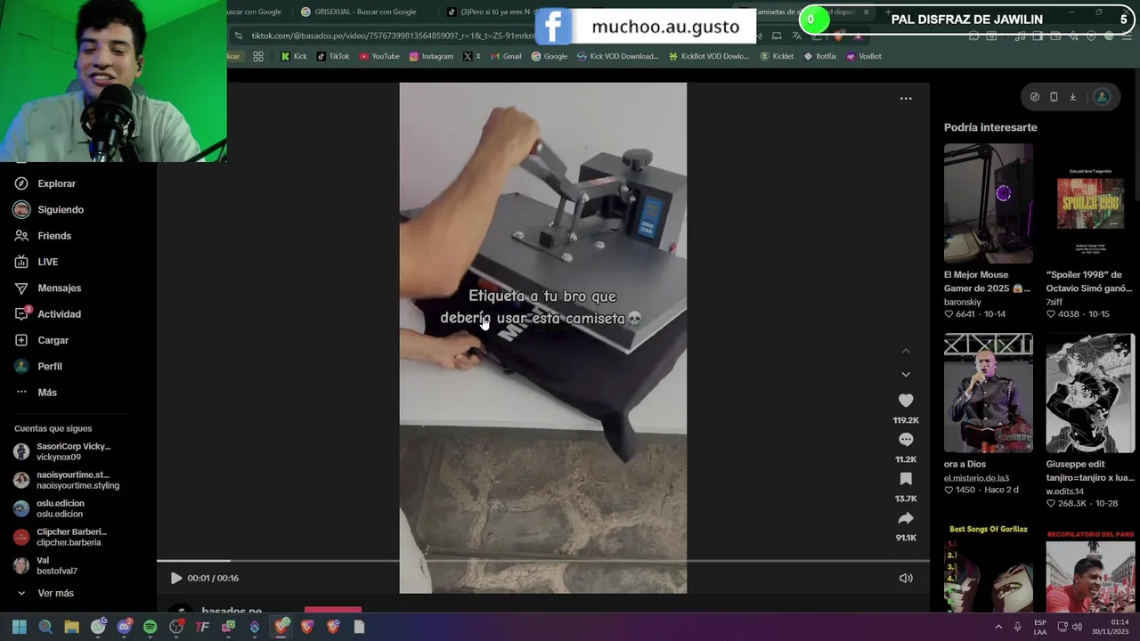Open the bookmarks grid apps icon

258,56
